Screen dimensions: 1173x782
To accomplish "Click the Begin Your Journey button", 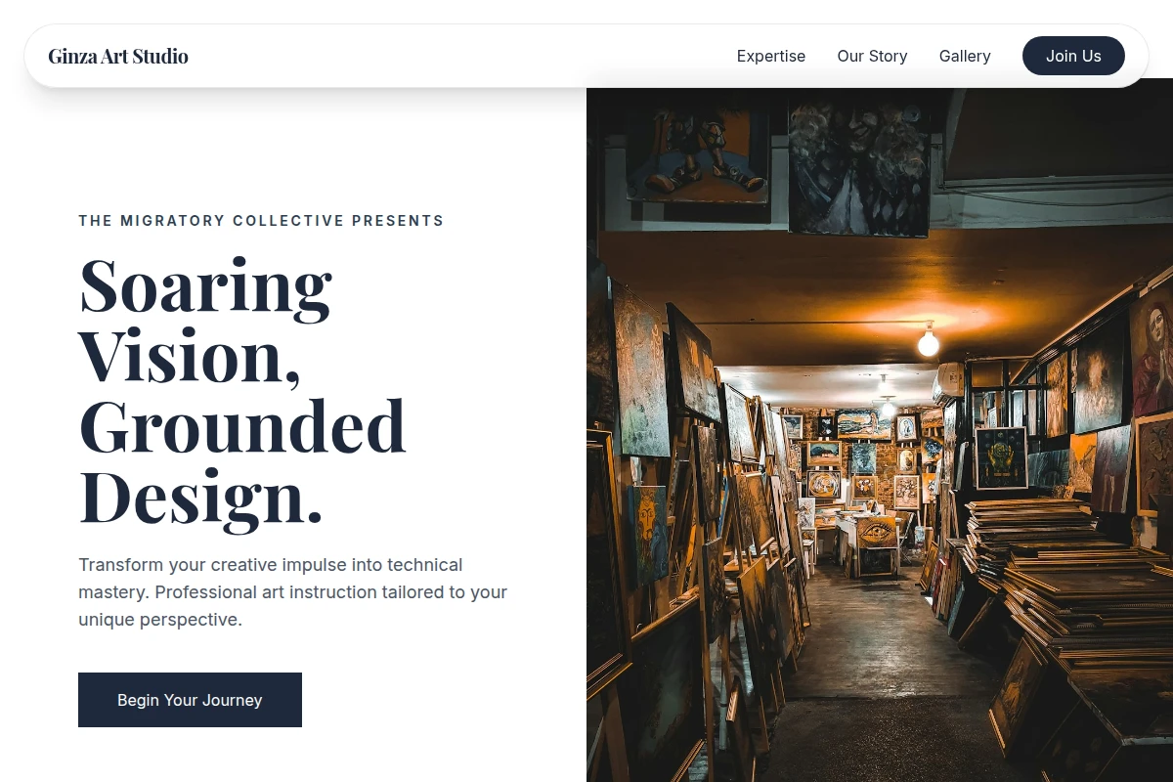I will 190,700.
